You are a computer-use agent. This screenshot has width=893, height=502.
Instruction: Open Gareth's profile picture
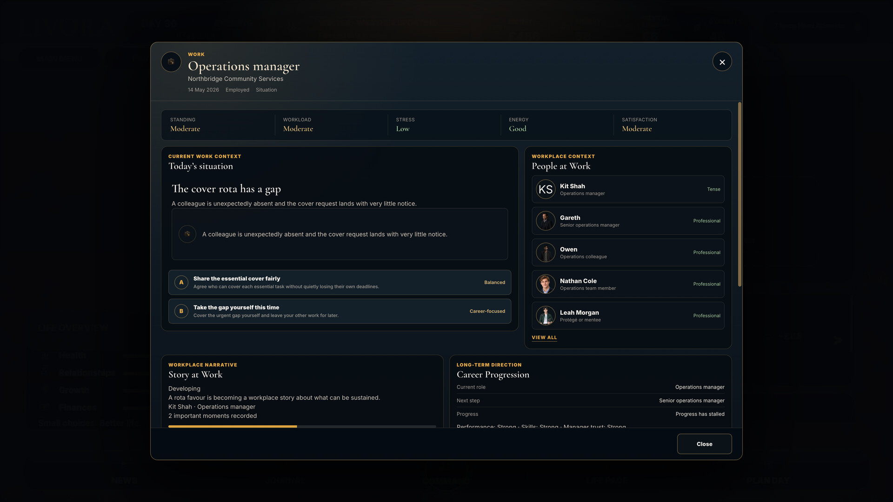546,221
